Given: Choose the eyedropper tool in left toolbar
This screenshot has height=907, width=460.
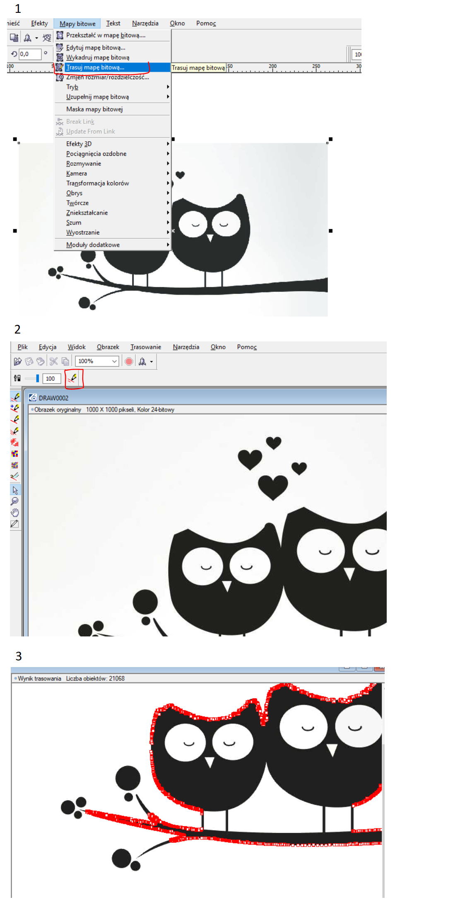Looking at the screenshot, I should [x=15, y=524].
